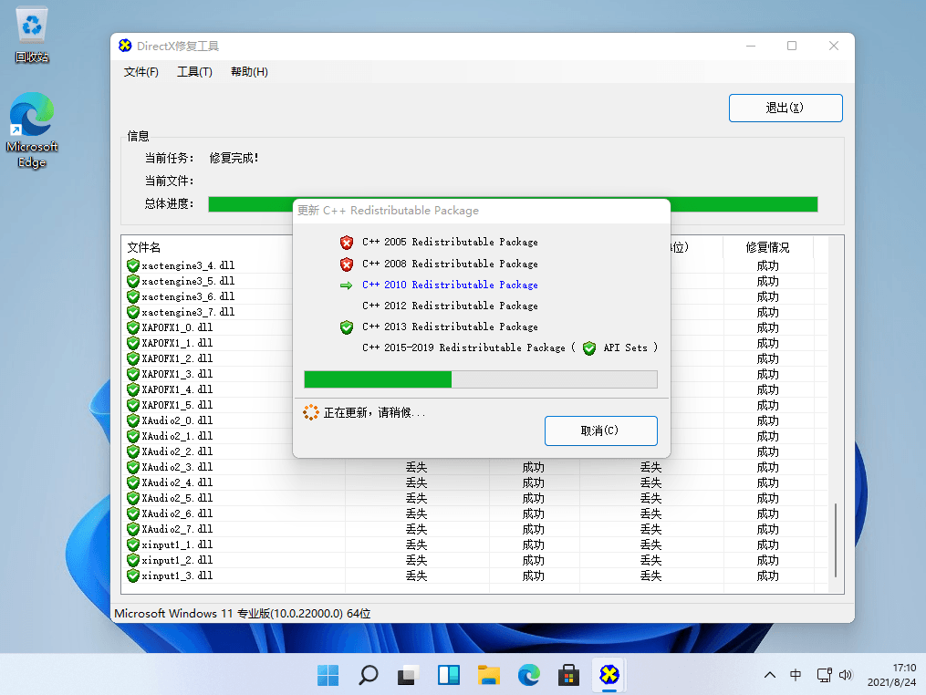Click the 正在更新，请稍候 status text
The image size is (926, 695).
374,413
